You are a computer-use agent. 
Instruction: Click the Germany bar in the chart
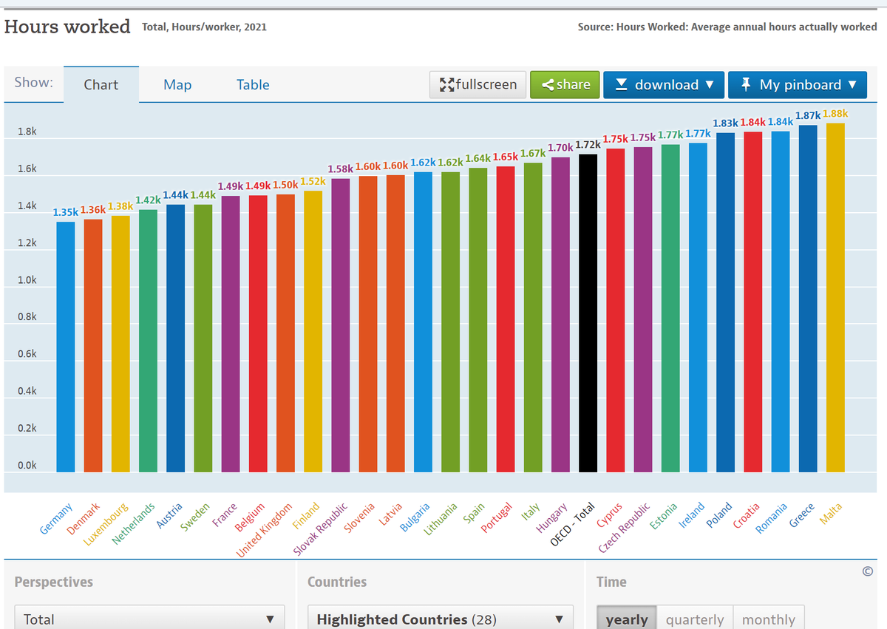point(66,347)
